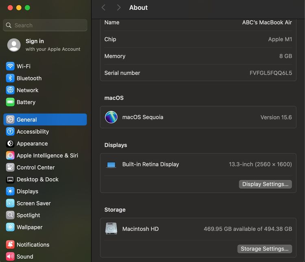Close the System Settings window
The width and height of the screenshot is (305, 262).
click(x=10, y=8)
